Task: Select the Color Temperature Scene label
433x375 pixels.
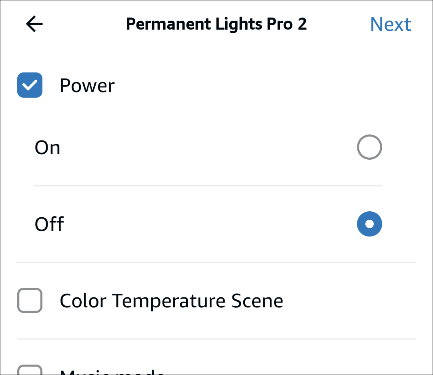Action: coord(171,301)
